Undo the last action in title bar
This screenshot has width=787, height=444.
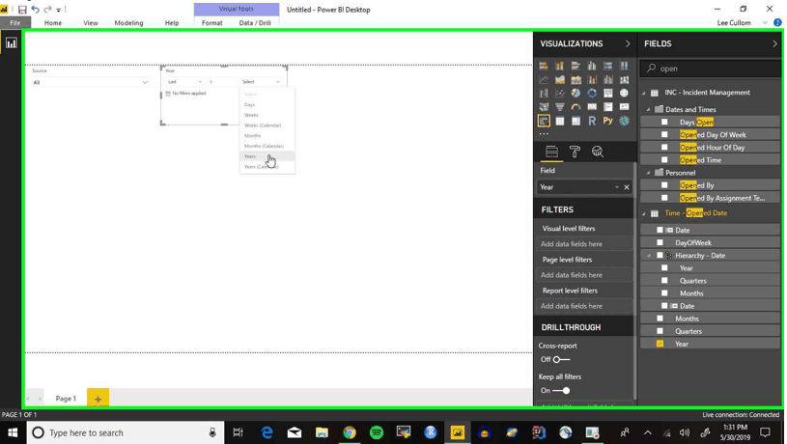pos(35,10)
